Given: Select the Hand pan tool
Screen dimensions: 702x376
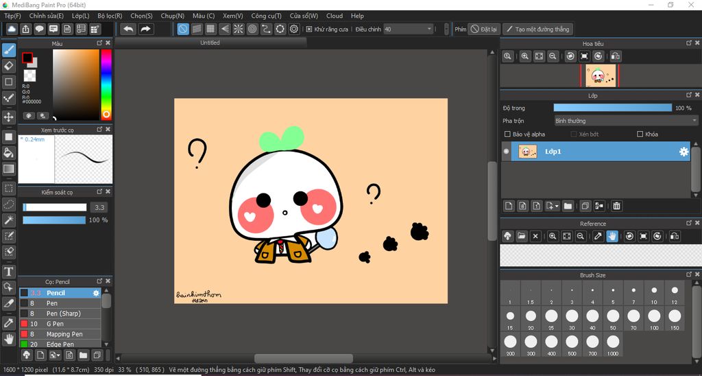Looking at the screenshot, I should [9, 338].
